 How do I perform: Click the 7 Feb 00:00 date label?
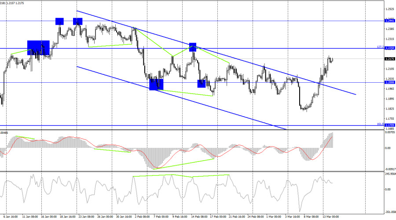point(161,217)
